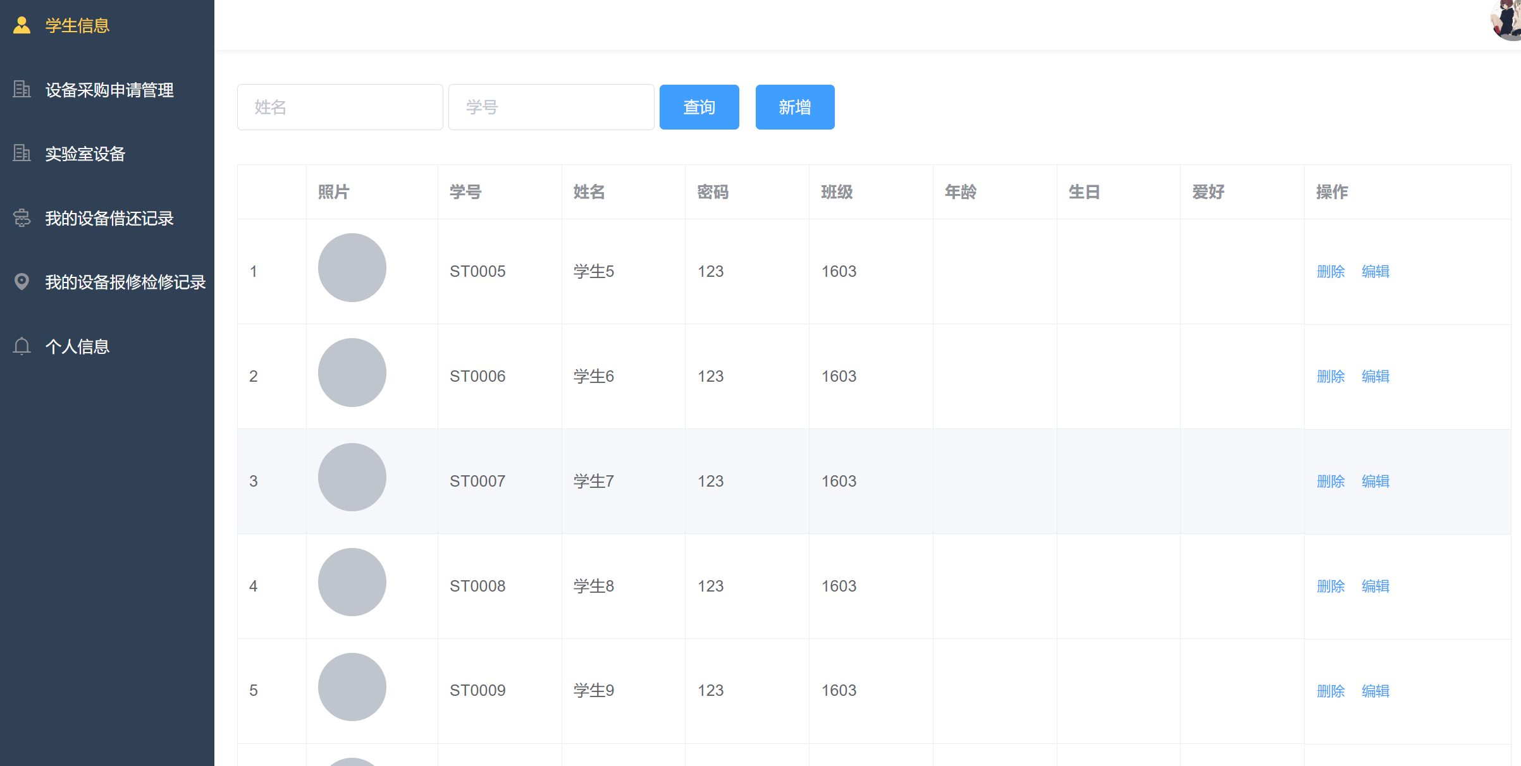
Task: Delete the student ST0005 row
Action: coord(1330,272)
